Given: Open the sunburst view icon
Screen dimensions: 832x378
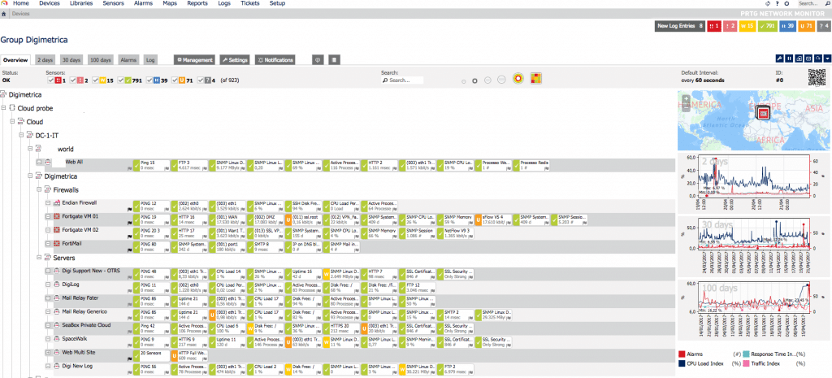Looking at the screenshot, I should point(518,79).
